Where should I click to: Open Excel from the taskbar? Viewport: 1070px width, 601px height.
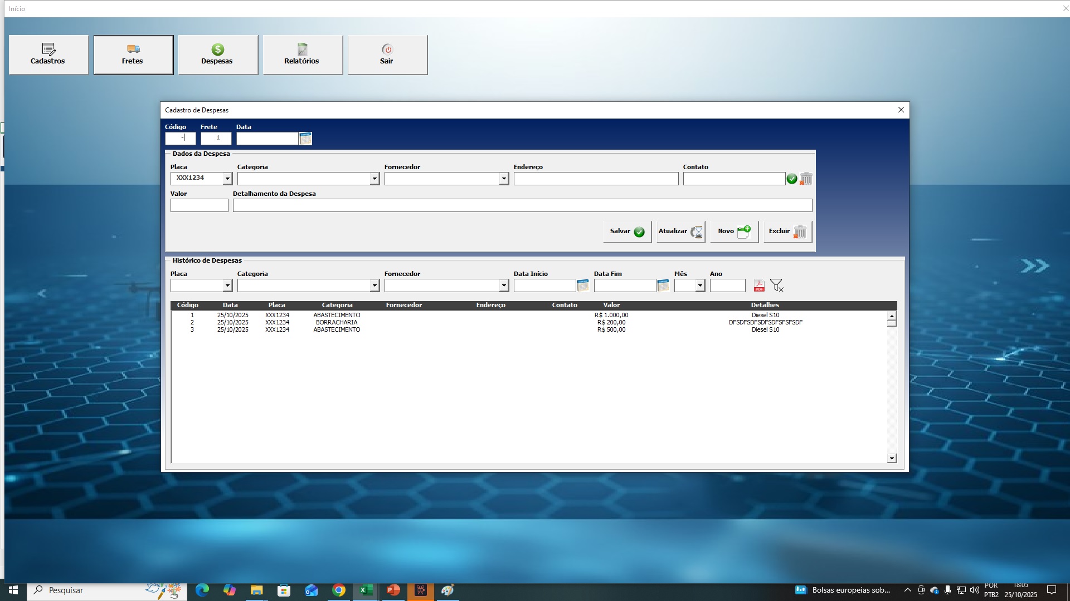[366, 590]
